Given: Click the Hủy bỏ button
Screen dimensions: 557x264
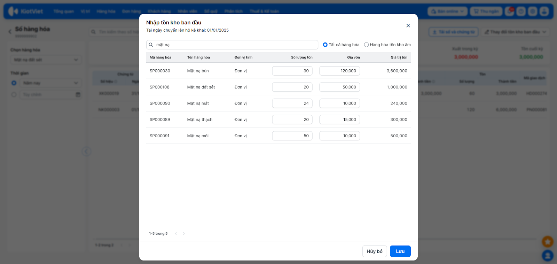Looking at the screenshot, I should point(374,251).
